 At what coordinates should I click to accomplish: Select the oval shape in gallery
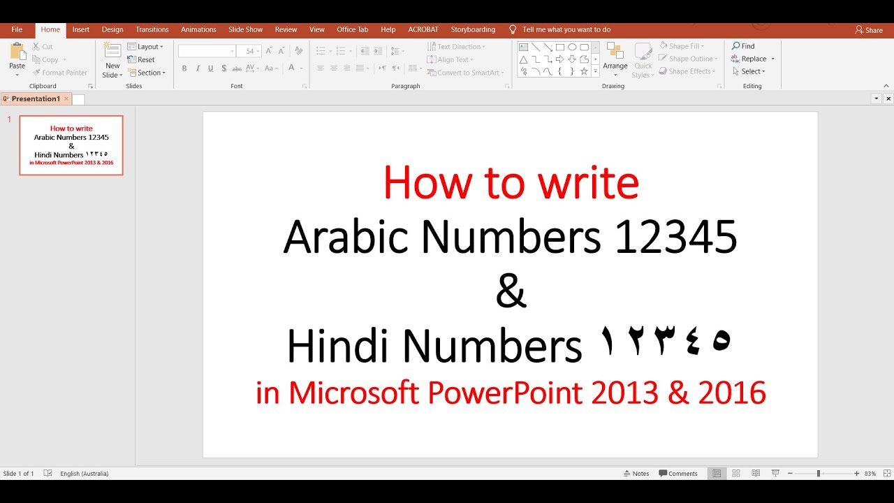(x=572, y=48)
